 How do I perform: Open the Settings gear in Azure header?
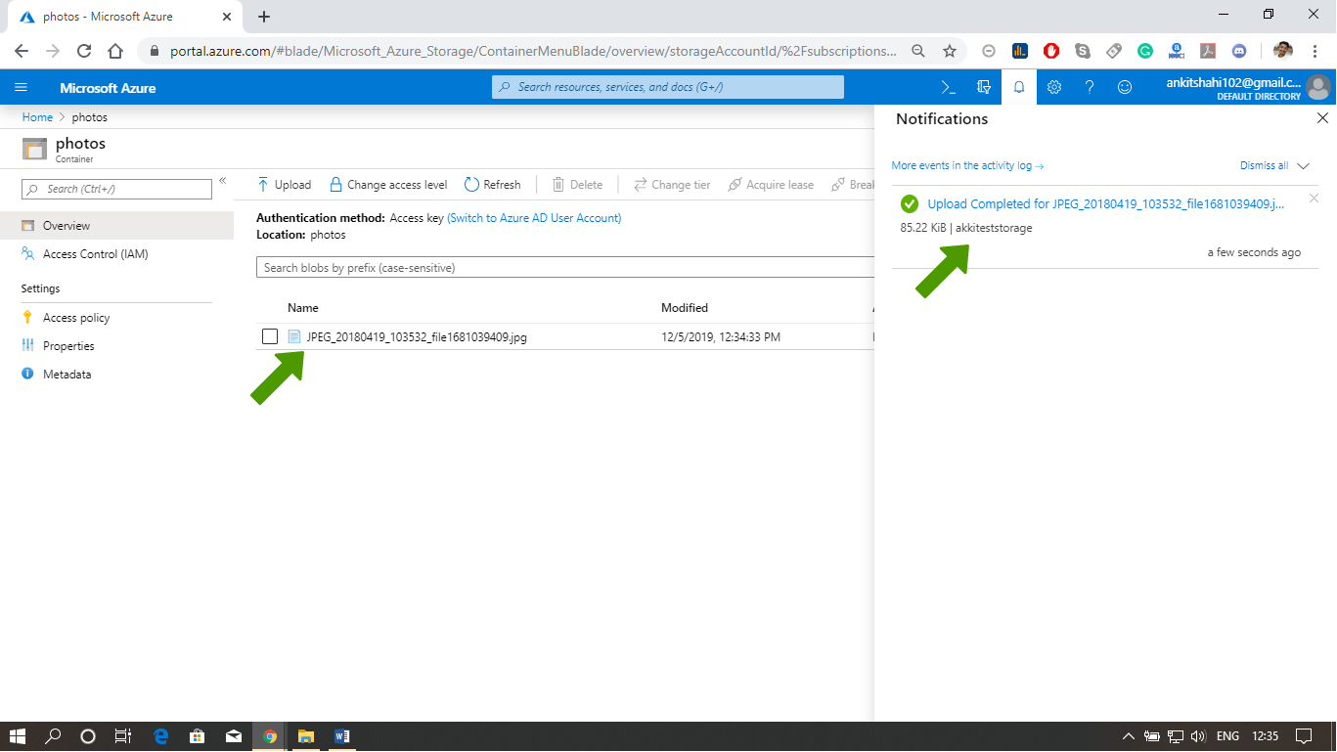pos(1054,87)
